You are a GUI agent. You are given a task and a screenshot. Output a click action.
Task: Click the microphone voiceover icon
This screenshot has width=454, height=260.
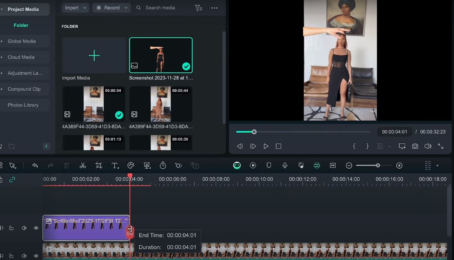pyautogui.click(x=285, y=165)
